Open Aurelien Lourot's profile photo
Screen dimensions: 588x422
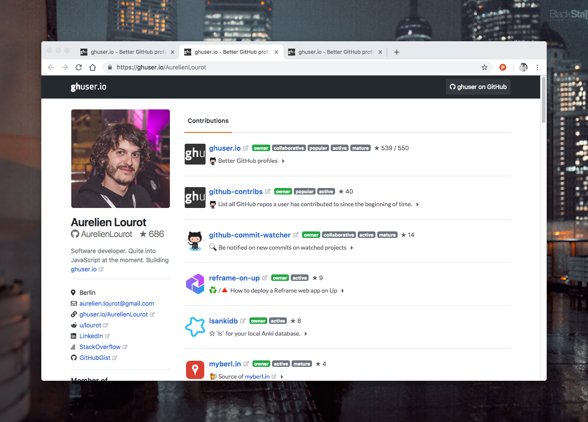[120, 158]
